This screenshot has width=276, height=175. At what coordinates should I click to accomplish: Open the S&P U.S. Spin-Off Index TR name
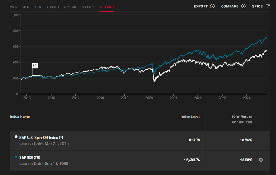pos(41,138)
